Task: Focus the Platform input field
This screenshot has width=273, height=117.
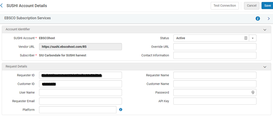Action: [x=78, y=110]
